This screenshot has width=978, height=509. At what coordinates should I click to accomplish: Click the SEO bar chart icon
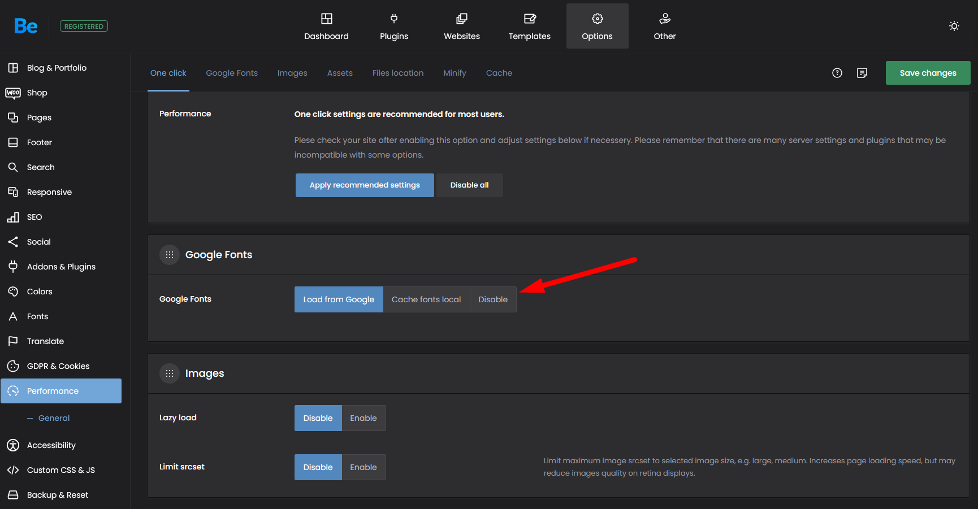13,217
